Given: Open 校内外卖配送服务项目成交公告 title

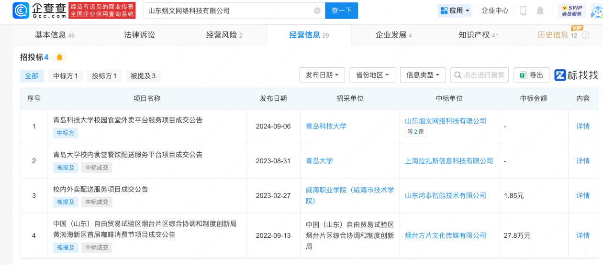Looking at the screenshot, I should (x=100, y=189).
